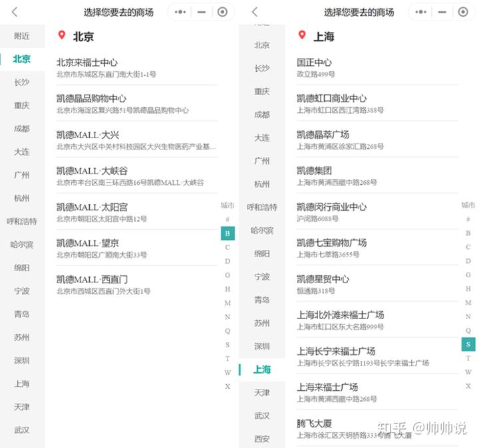Tap 城市 index header on right screen
Image resolution: width=479 pixels, height=448 pixels.
coord(468,205)
